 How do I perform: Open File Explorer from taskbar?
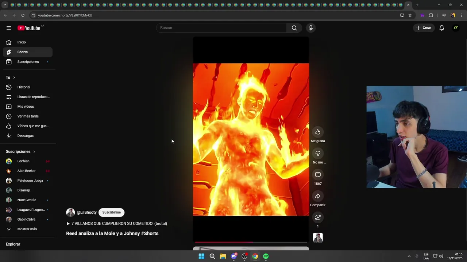click(223, 257)
